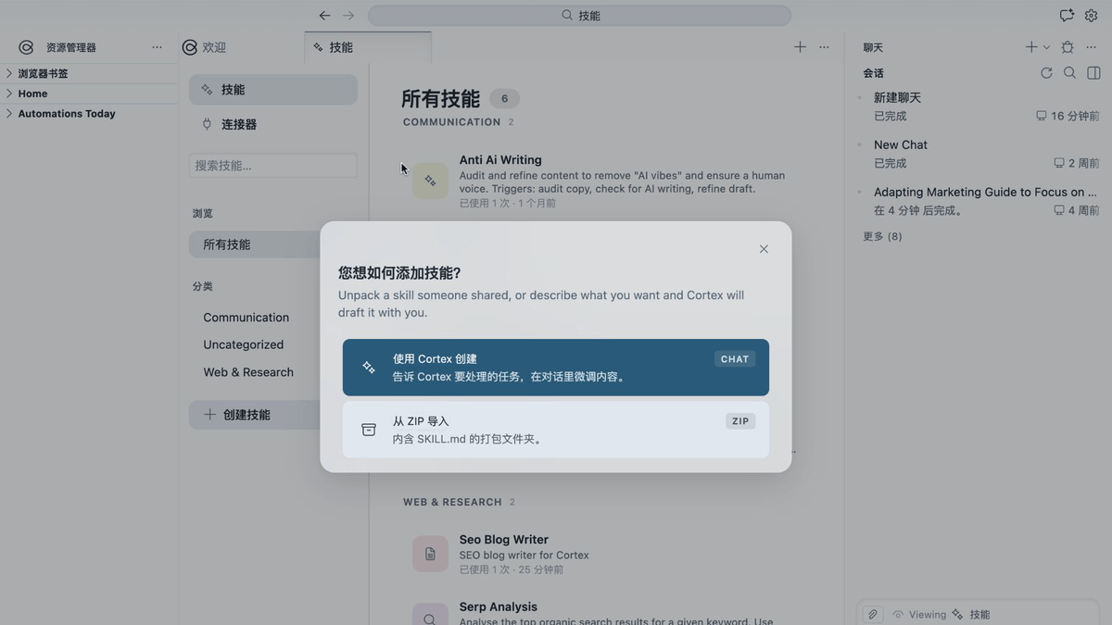
Task: Click the ZIP badge
Action: (x=740, y=421)
